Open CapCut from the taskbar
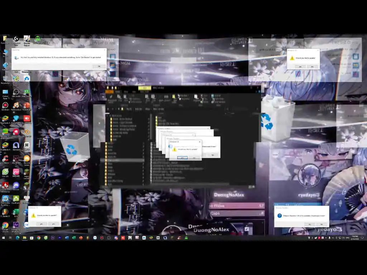This screenshot has height=275, width=367. 158,238
